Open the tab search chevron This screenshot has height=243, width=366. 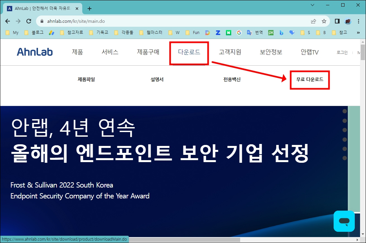point(312,5)
